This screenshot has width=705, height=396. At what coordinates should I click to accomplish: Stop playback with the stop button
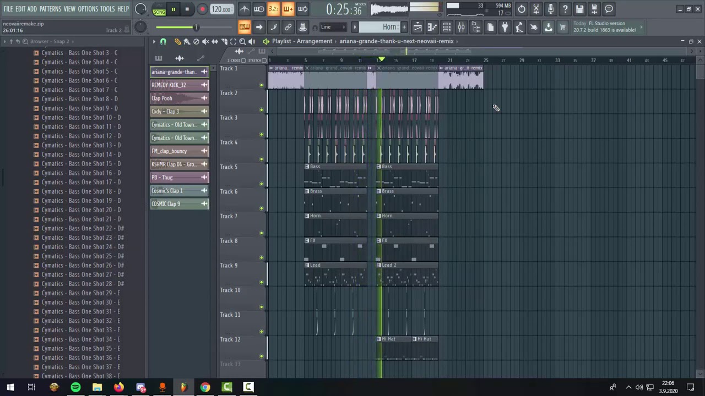(187, 9)
